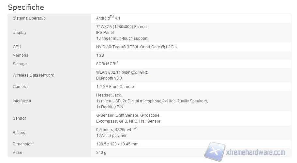Select the Interfaccia row label
The image size is (297, 163).
pos(22,101)
